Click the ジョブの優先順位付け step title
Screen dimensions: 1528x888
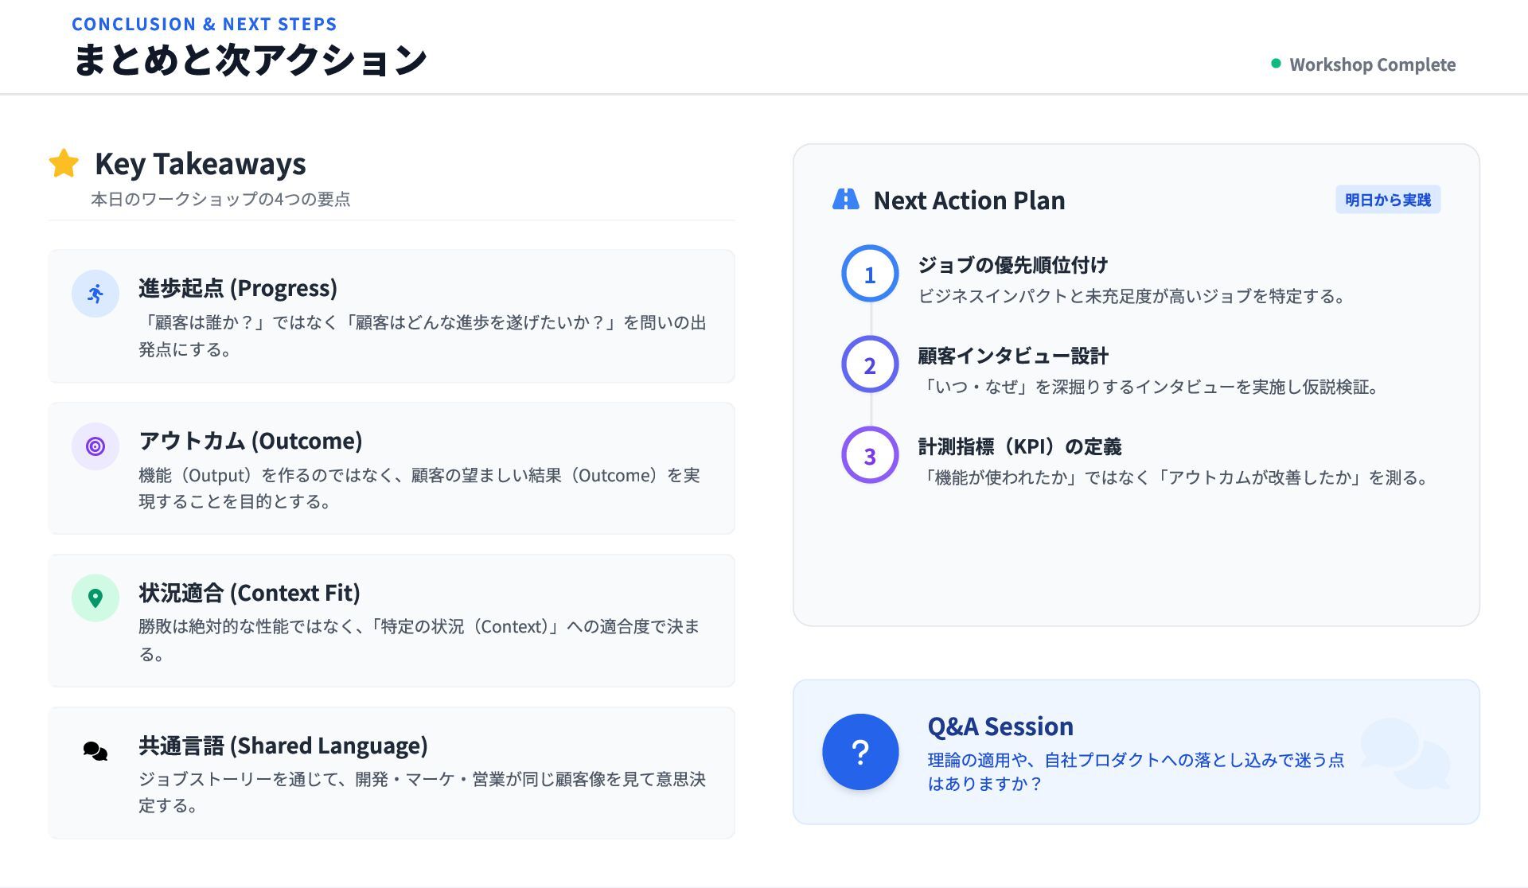click(x=1012, y=264)
